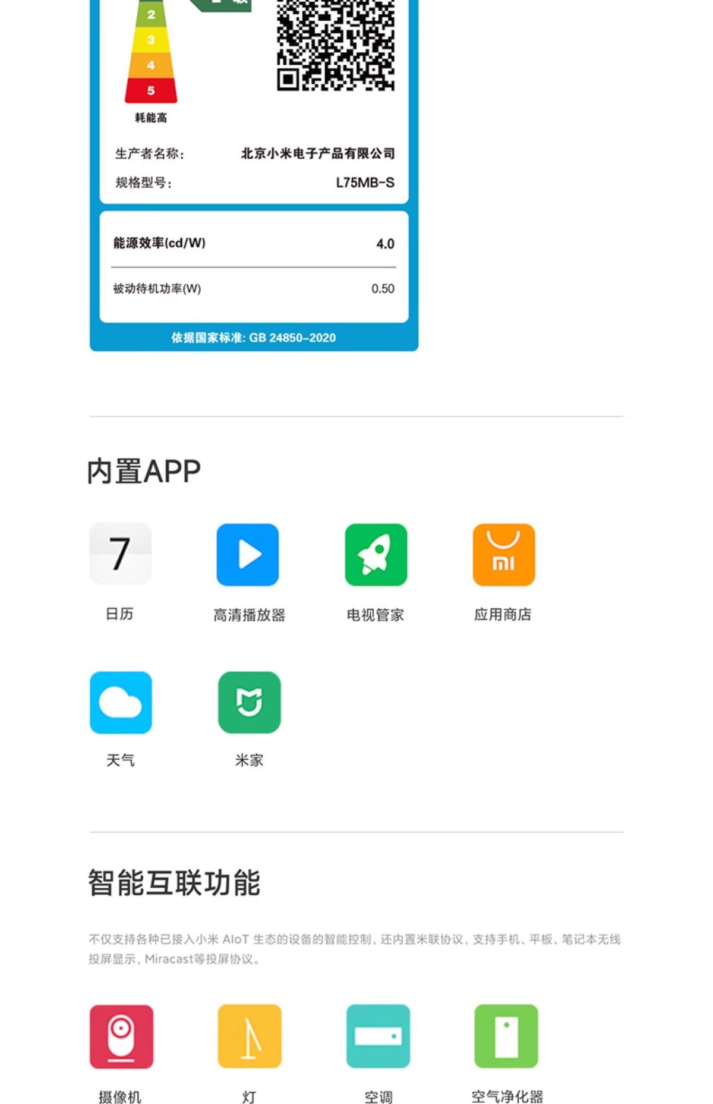Select the 空调 air conditioner icon
The width and height of the screenshot is (713, 1104).
click(x=378, y=1036)
